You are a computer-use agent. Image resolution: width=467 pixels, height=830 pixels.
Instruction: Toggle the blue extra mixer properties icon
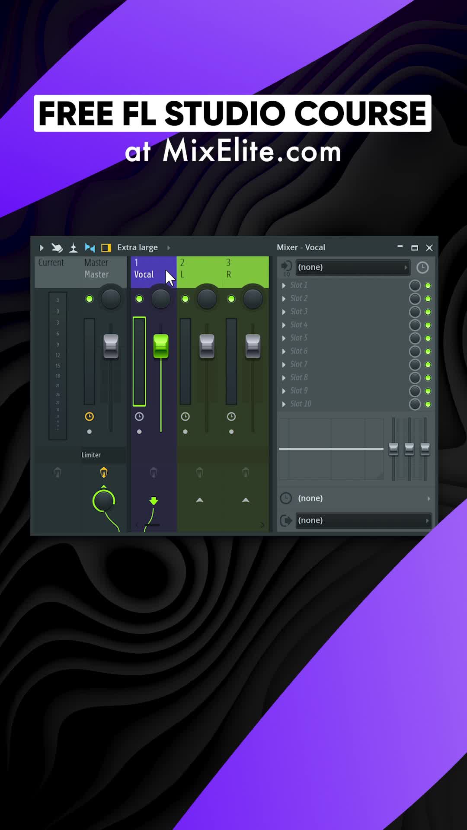click(90, 248)
